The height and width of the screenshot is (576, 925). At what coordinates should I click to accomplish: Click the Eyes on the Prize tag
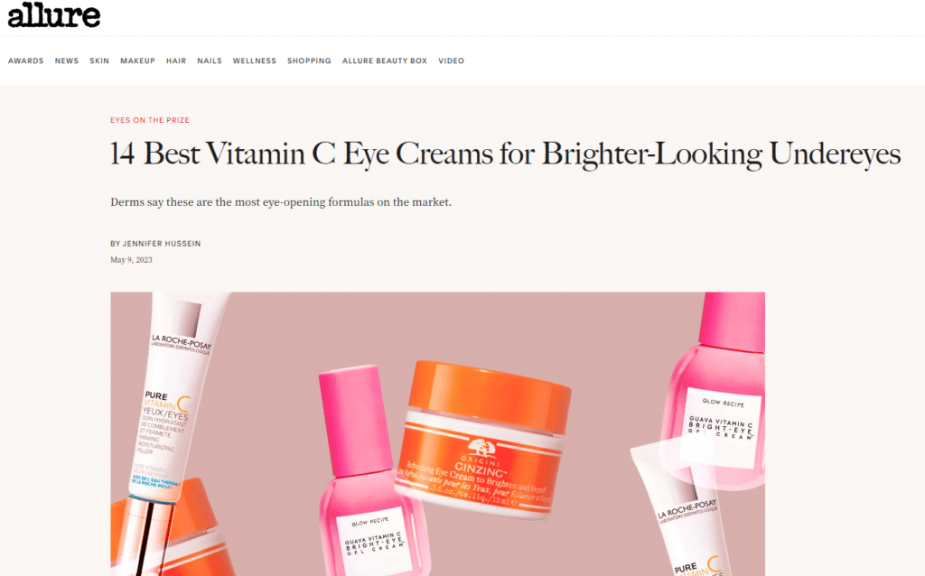(x=150, y=120)
